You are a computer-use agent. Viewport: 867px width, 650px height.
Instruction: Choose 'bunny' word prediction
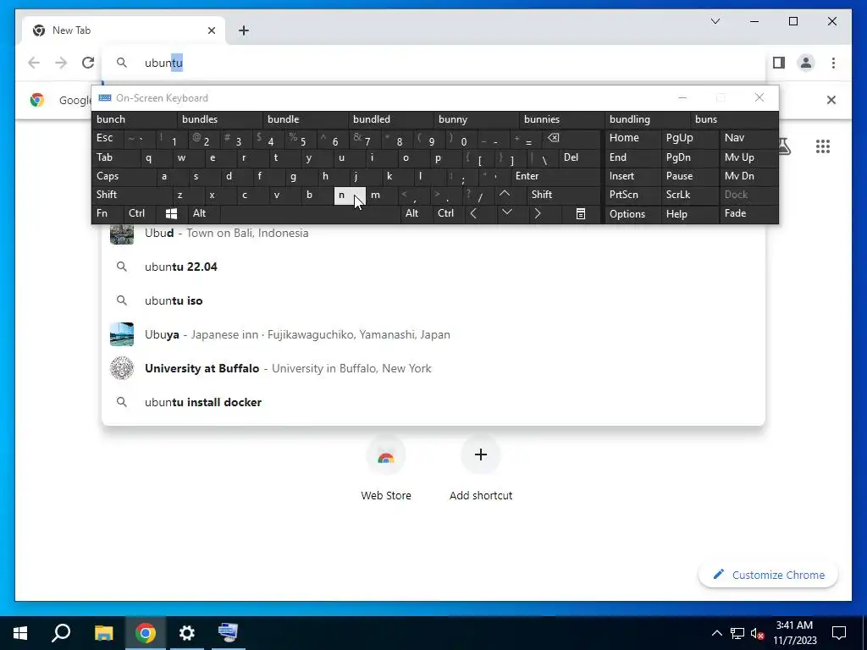tap(477, 119)
